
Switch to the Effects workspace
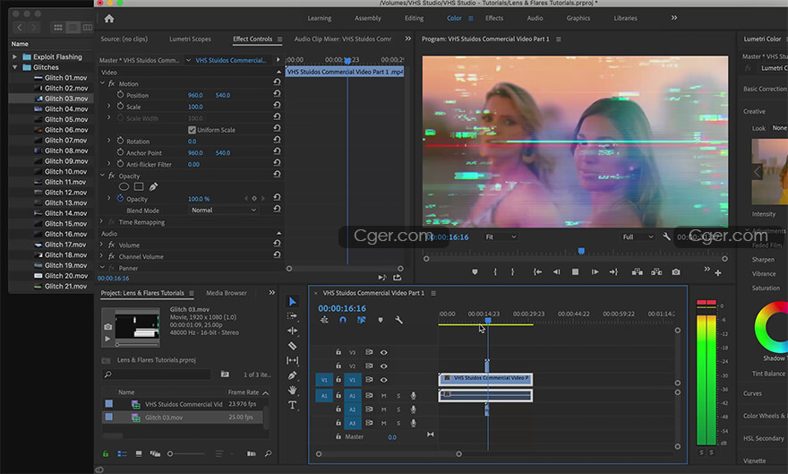494,18
